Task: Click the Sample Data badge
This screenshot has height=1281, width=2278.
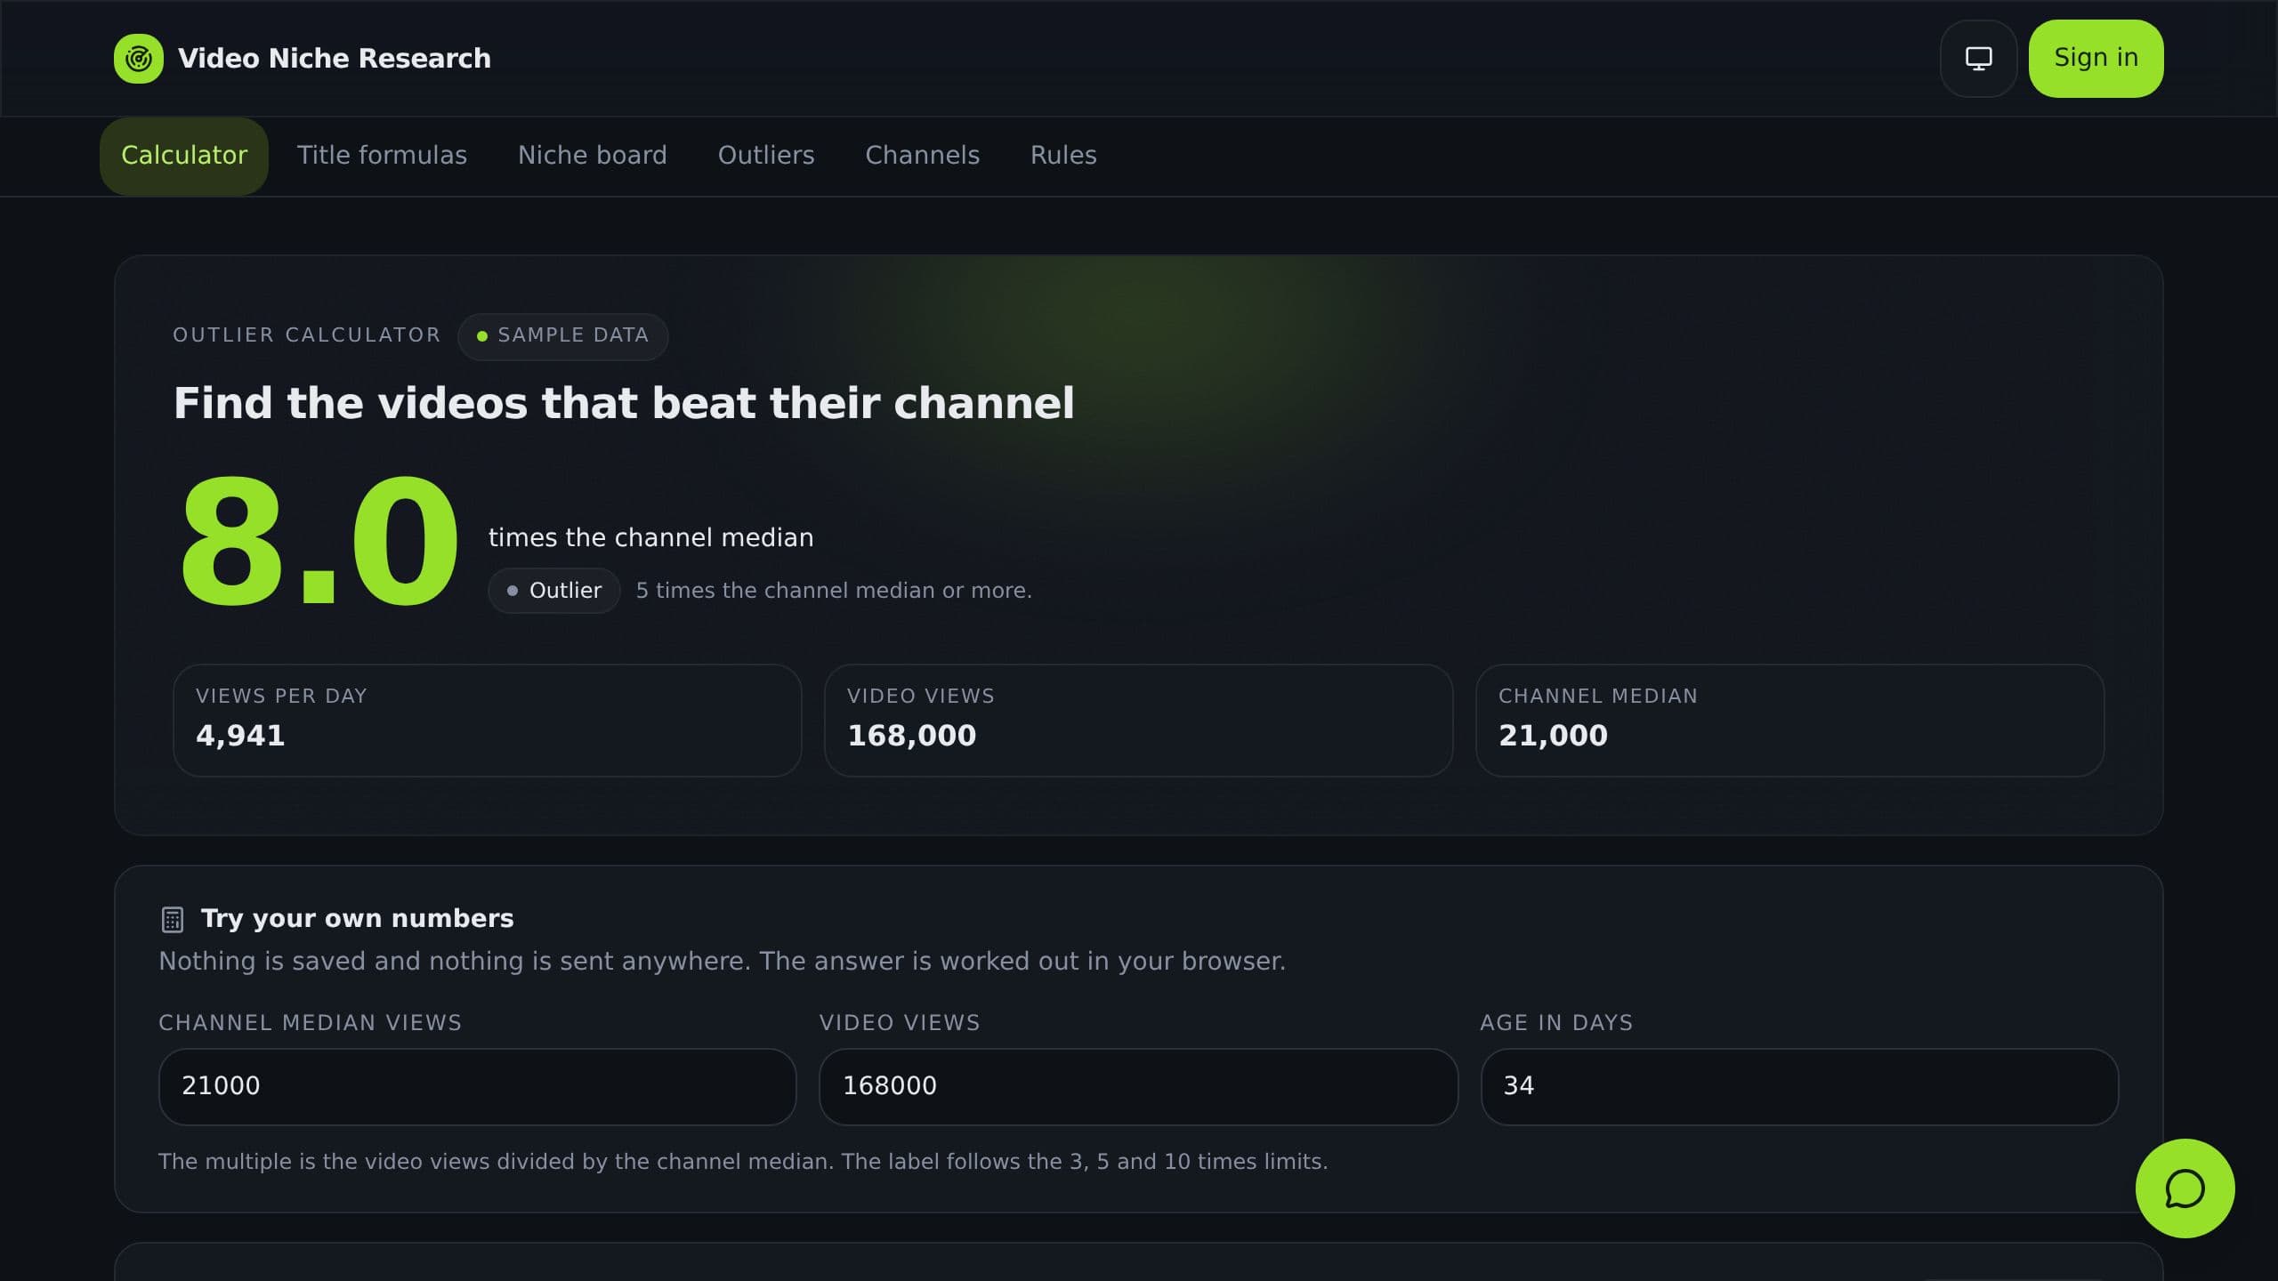Action: pos(562,336)
